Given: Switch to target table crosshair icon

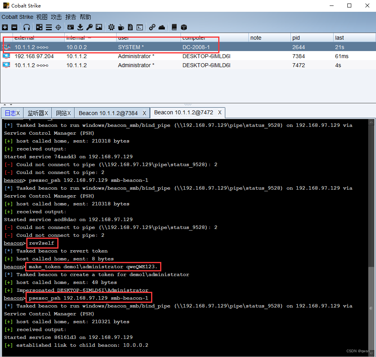Looking at the screenshot, I should tap(58, 27).
